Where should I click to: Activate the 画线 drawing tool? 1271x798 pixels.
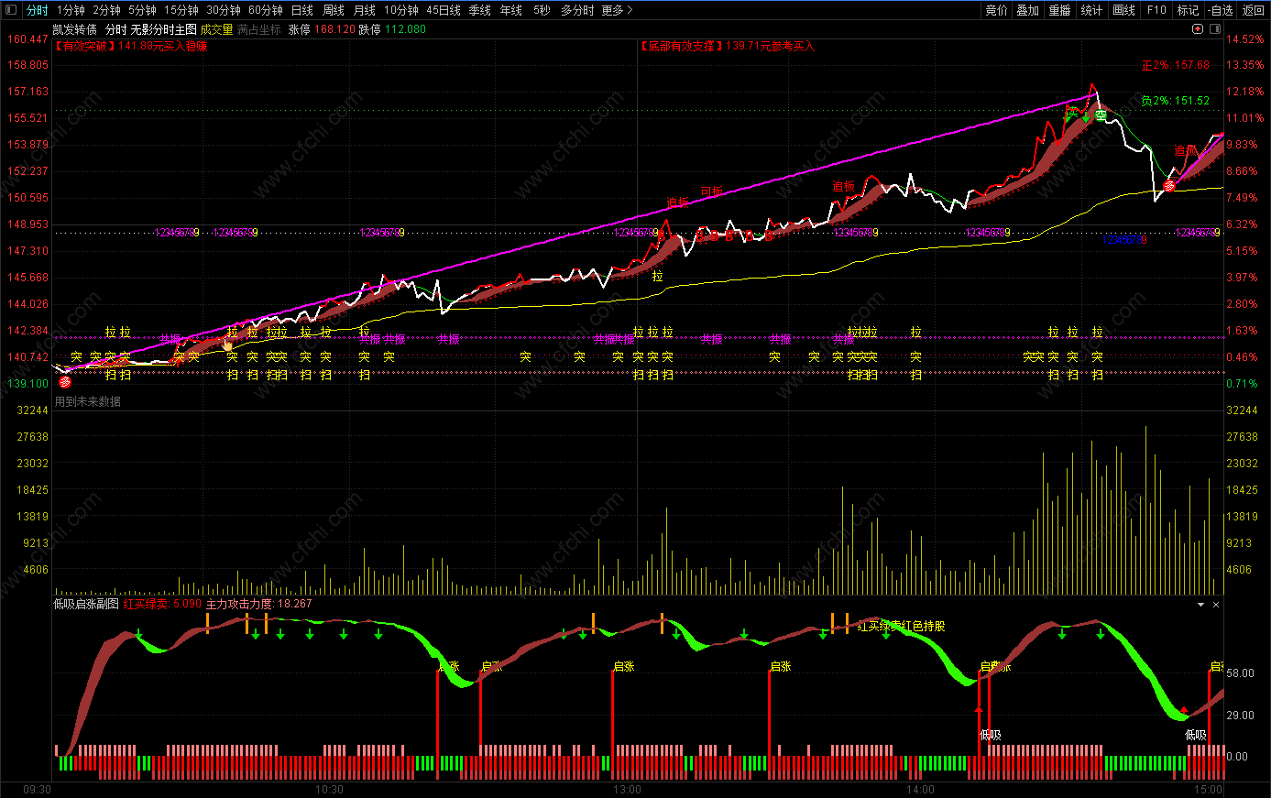coord(1124,10)
